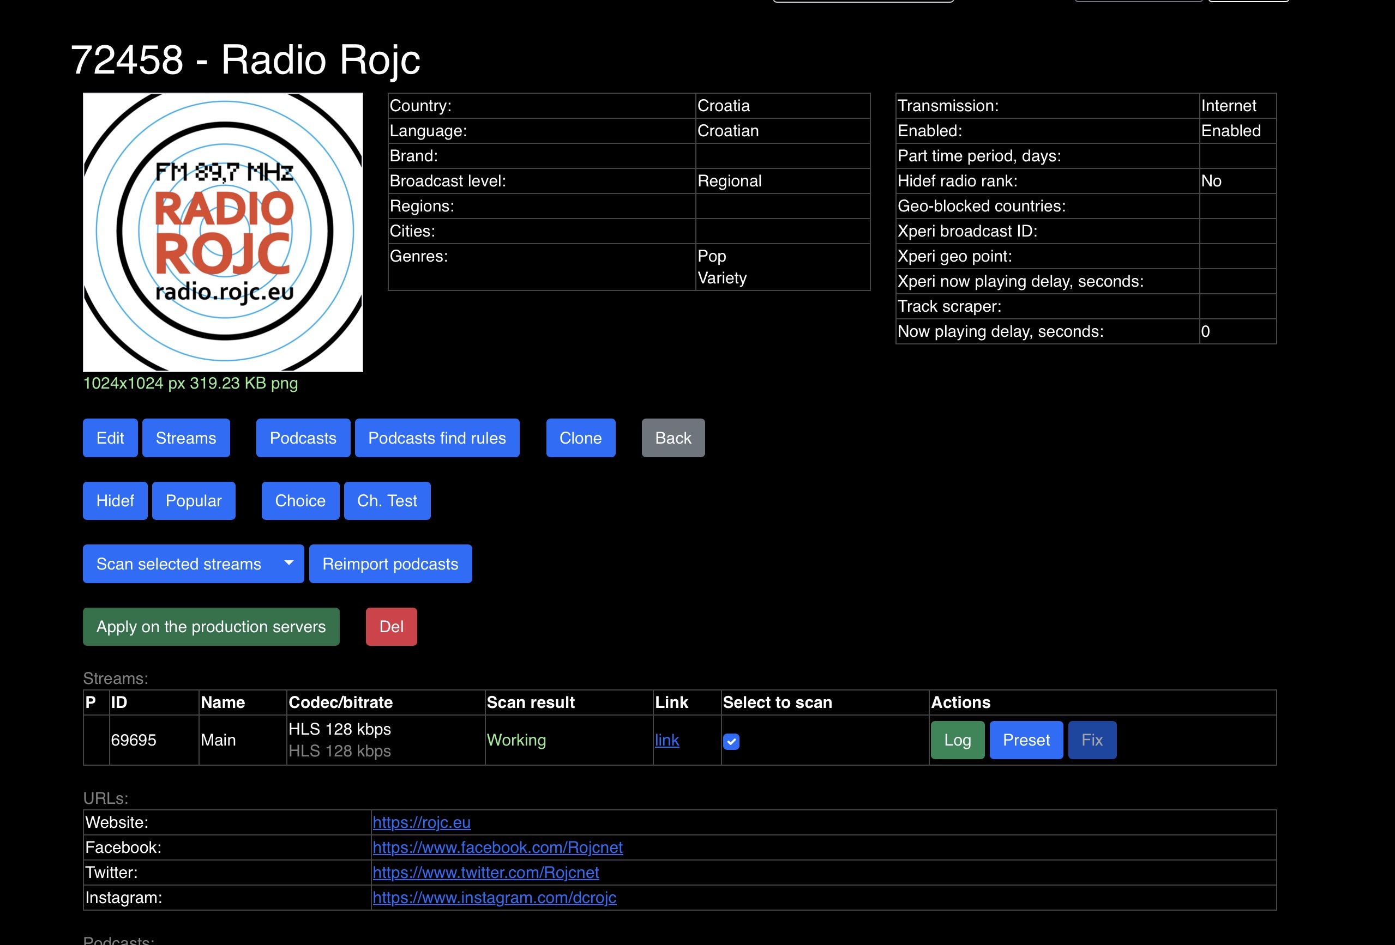Image resolution: width=1395 pixels, height=945 pixels.
Task: Delete the station with the Del button
Action: (x=392, y=627)
